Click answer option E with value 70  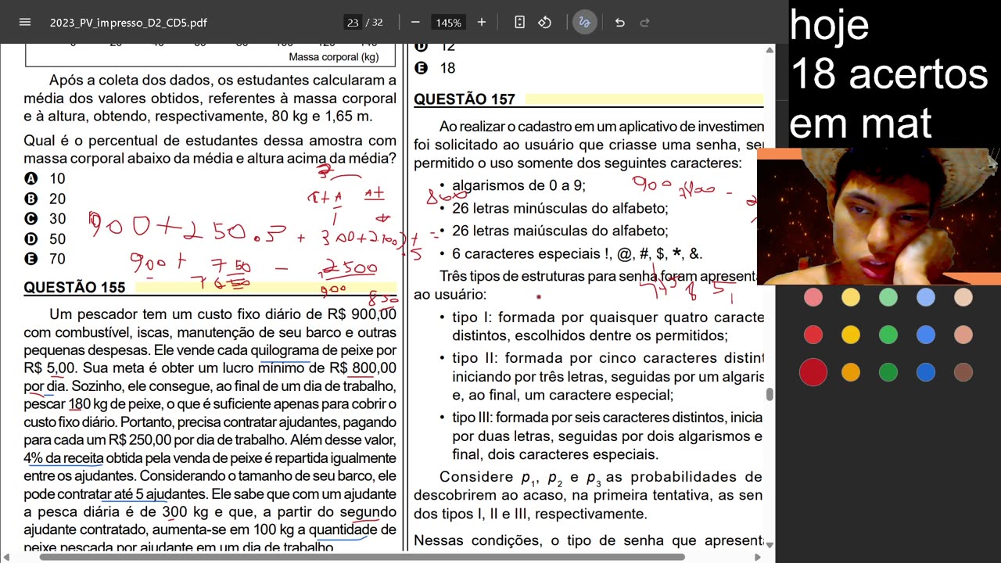[x=45, y=259]
